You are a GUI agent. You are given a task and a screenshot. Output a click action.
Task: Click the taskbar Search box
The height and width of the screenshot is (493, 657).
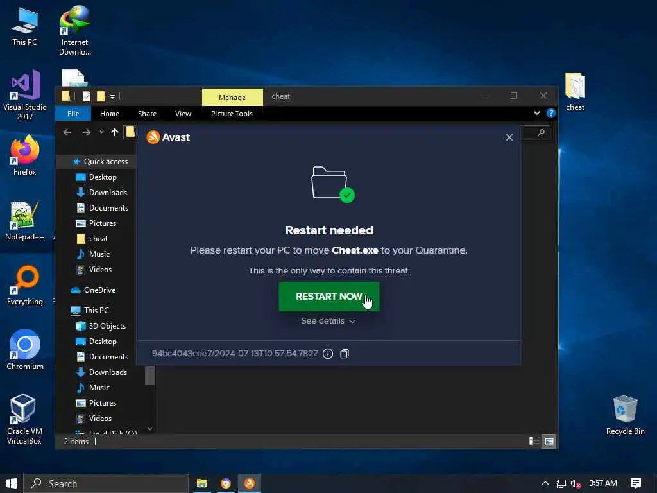click(106, 483)
